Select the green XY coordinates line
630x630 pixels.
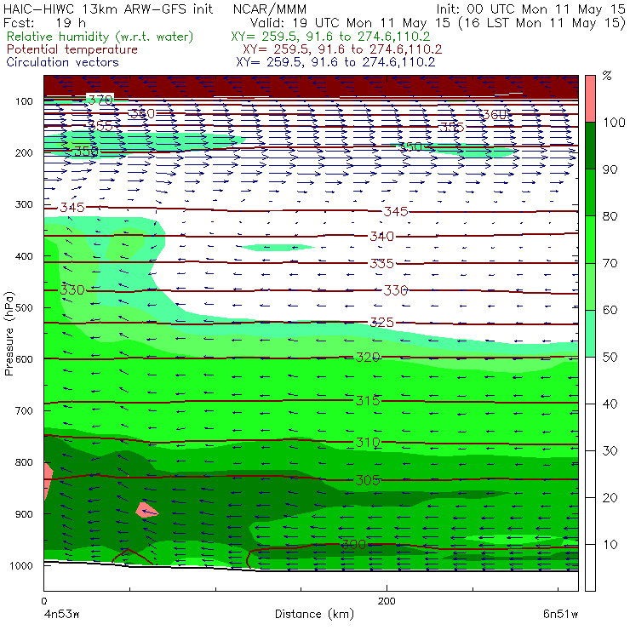[330, 37]
